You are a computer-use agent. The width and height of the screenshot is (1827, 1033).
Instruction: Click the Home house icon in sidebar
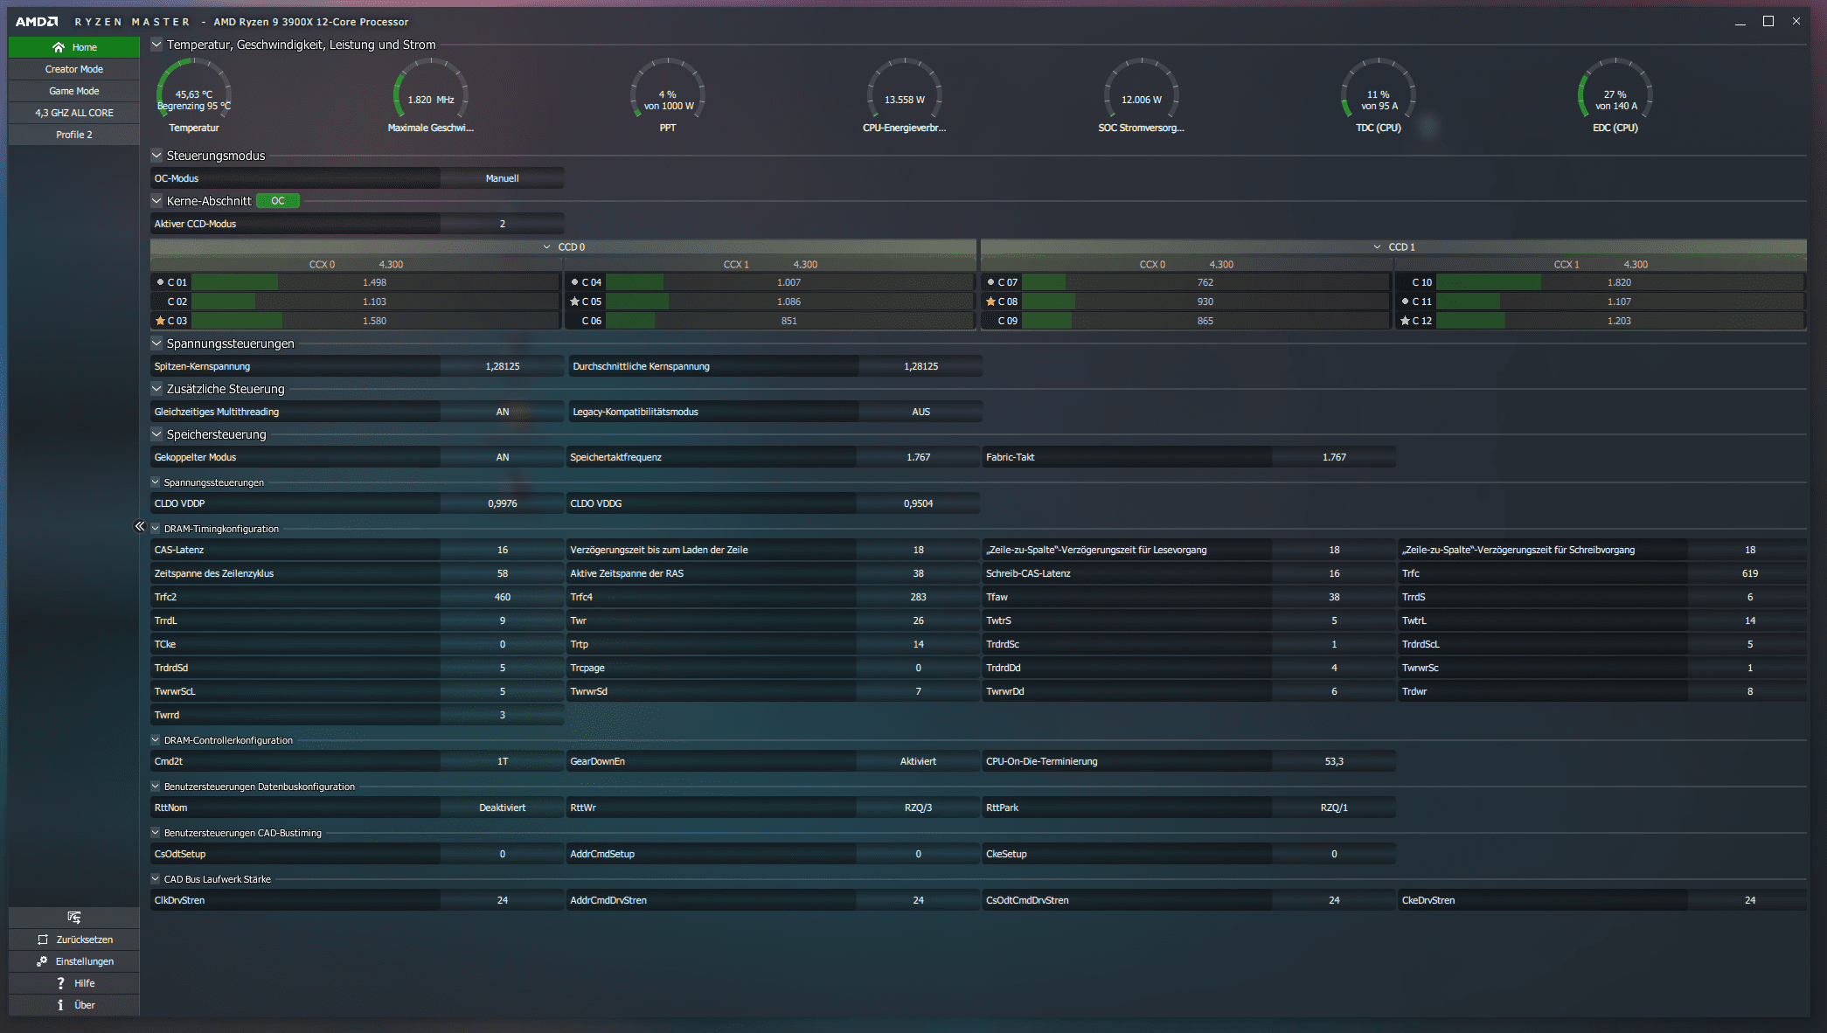coord(59,47)
